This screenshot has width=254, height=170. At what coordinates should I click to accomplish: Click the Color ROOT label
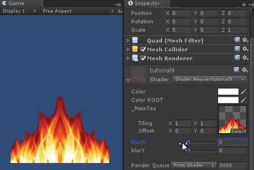(147, 100)
